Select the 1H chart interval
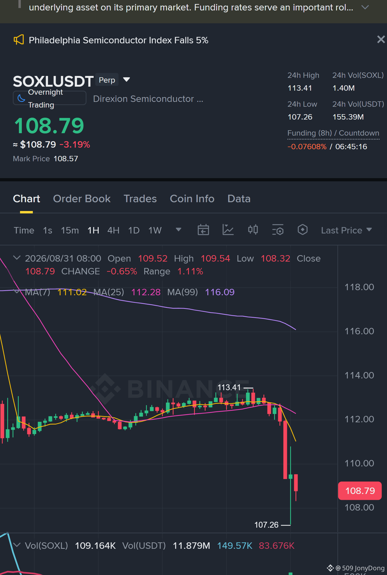Image resolution: width=387 pixels, height=575 pixels. 93,230
